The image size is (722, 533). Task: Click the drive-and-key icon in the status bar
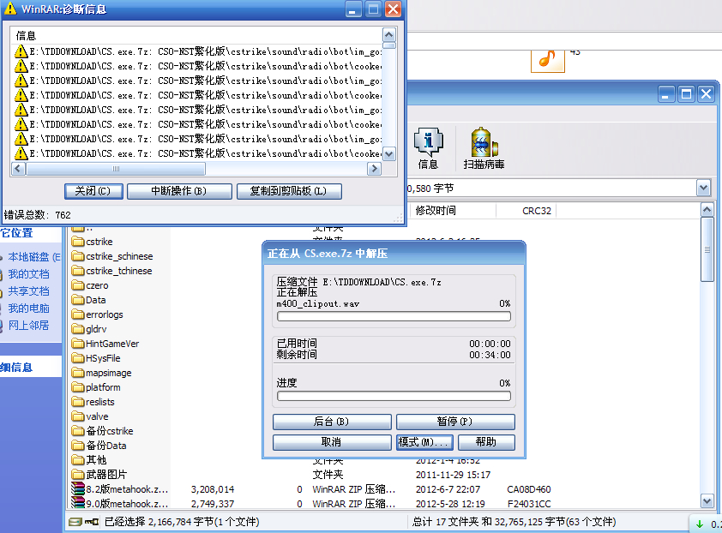(84, 522)
